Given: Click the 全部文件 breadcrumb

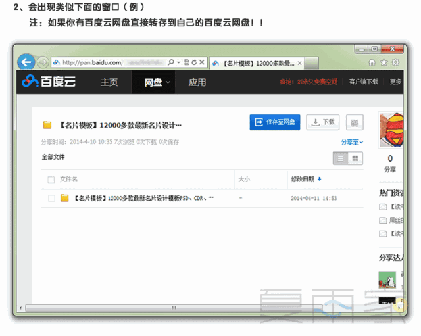Looking at the screenshot, I should (53, 157).
